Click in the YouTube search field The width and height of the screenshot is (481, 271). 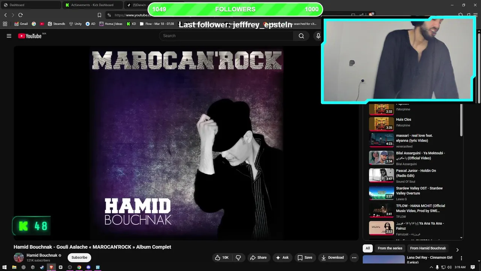point(227,36)
